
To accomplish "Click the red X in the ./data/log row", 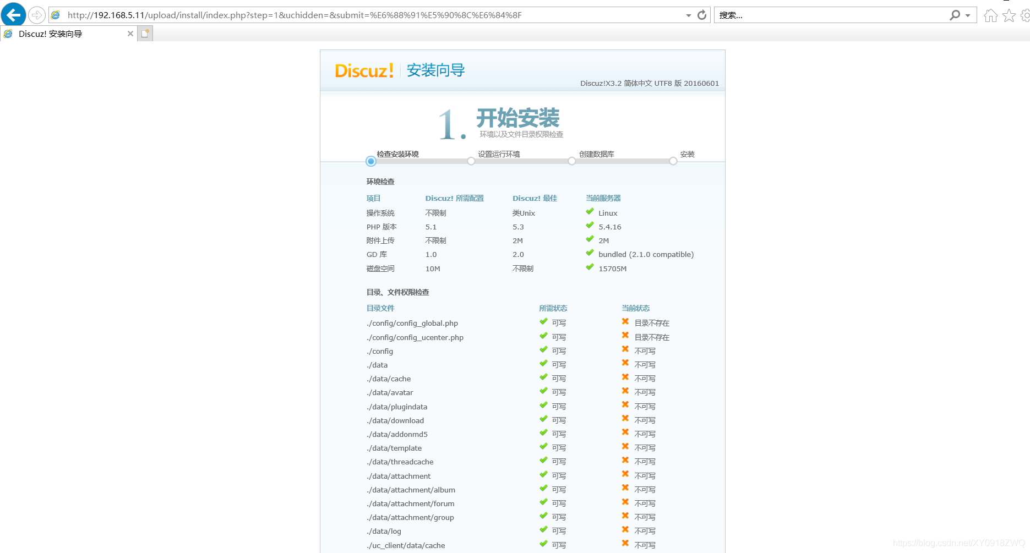I will 625,530.
